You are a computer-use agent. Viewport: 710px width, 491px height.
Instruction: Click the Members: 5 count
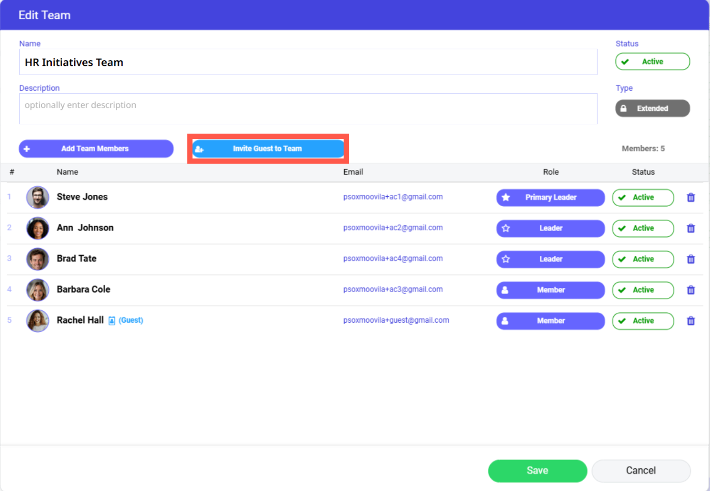643,149
